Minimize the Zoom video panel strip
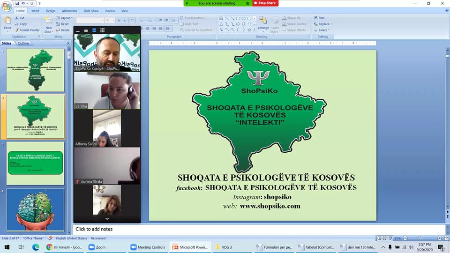 78,31
